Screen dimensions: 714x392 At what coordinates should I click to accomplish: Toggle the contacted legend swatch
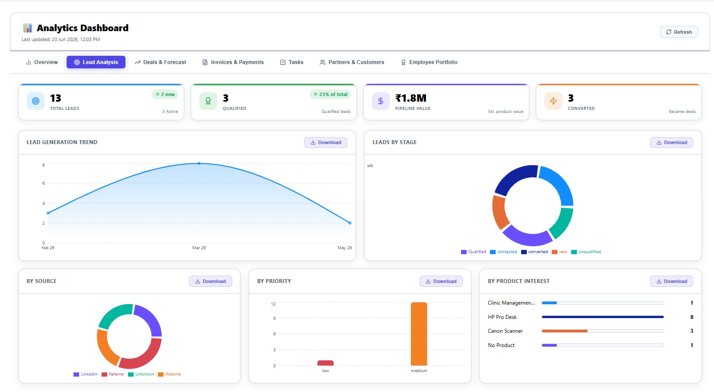click(x=493, y=252)
